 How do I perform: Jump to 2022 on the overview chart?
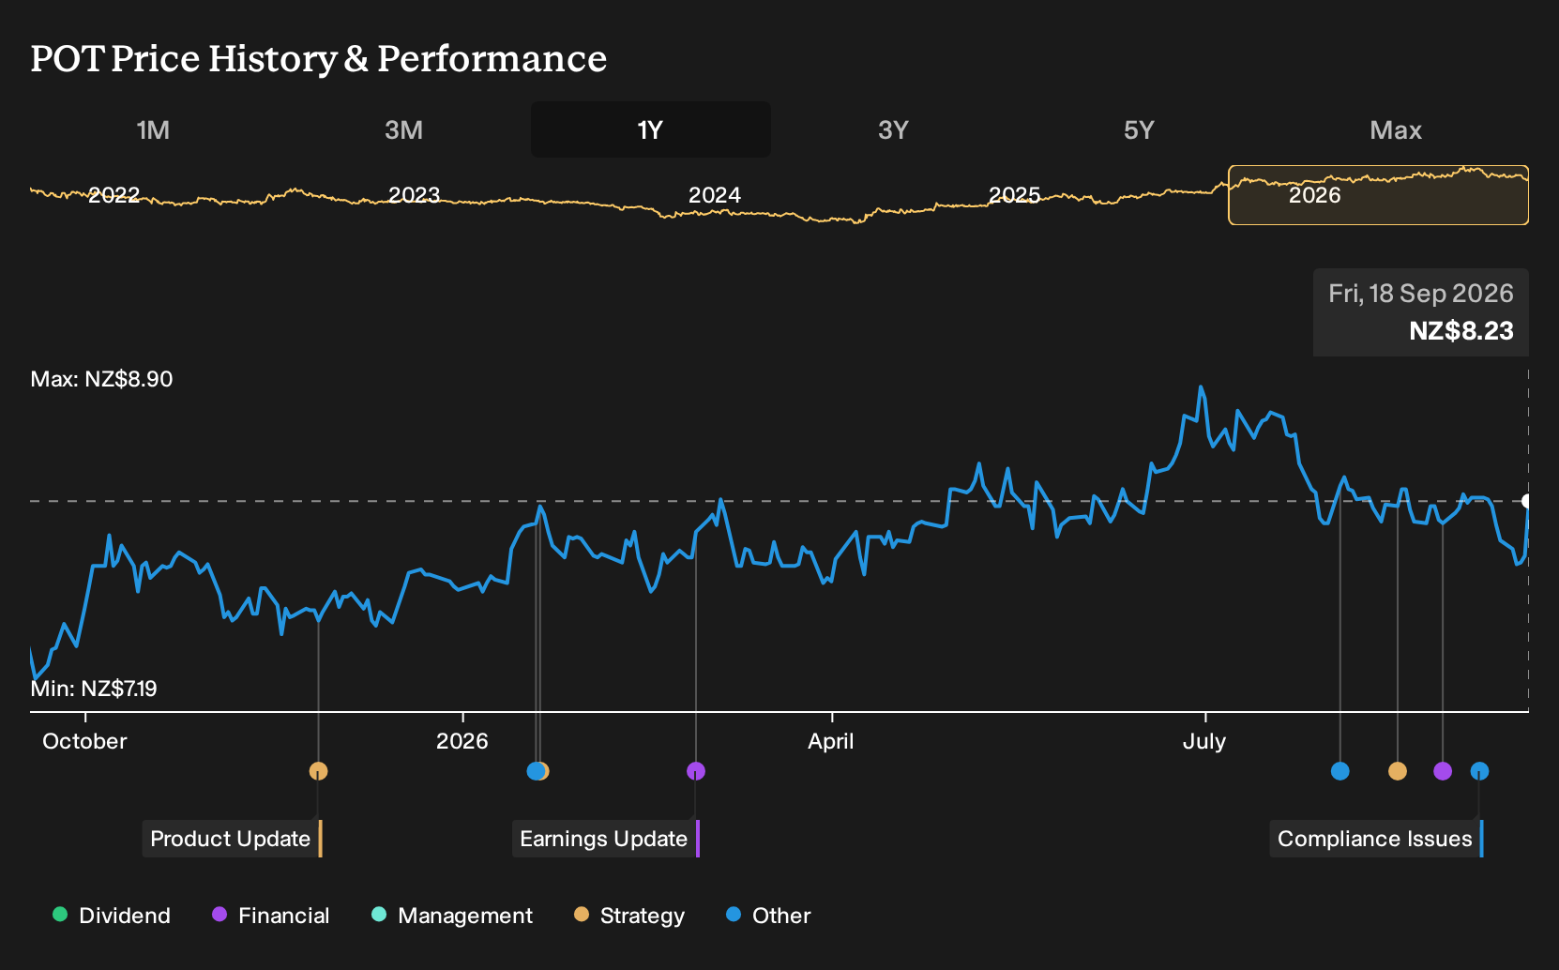pos(114,195)
